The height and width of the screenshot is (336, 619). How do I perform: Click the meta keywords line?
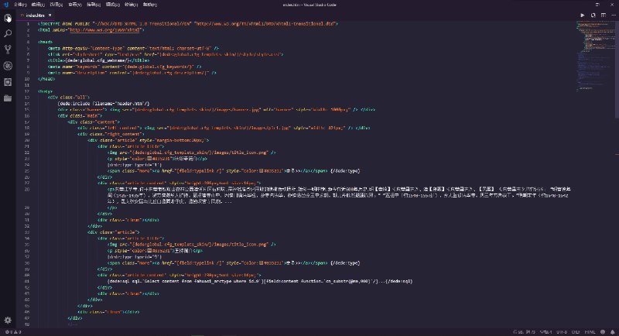125,67
